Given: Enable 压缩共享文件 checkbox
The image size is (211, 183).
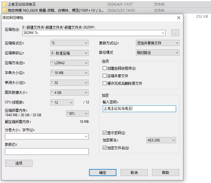Looking at the screenshot, I should pos(104,76).
